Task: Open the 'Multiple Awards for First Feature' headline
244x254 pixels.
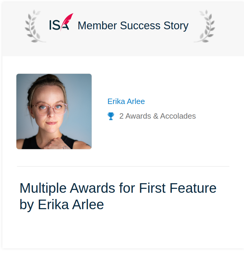Action: pyautogui.click(x=118, y=188)
